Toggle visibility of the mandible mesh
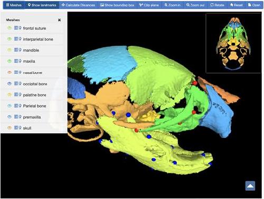264x199 pixels. coord(10,50)
